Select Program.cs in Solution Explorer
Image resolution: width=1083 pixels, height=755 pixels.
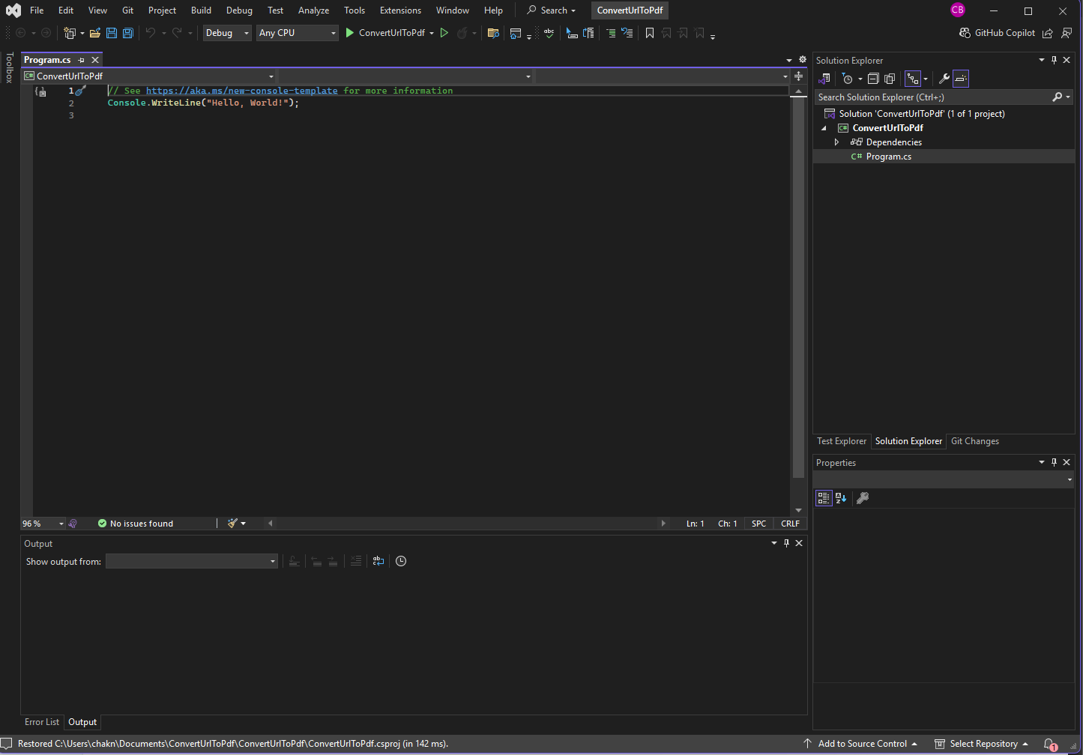[x=888, y=157]
